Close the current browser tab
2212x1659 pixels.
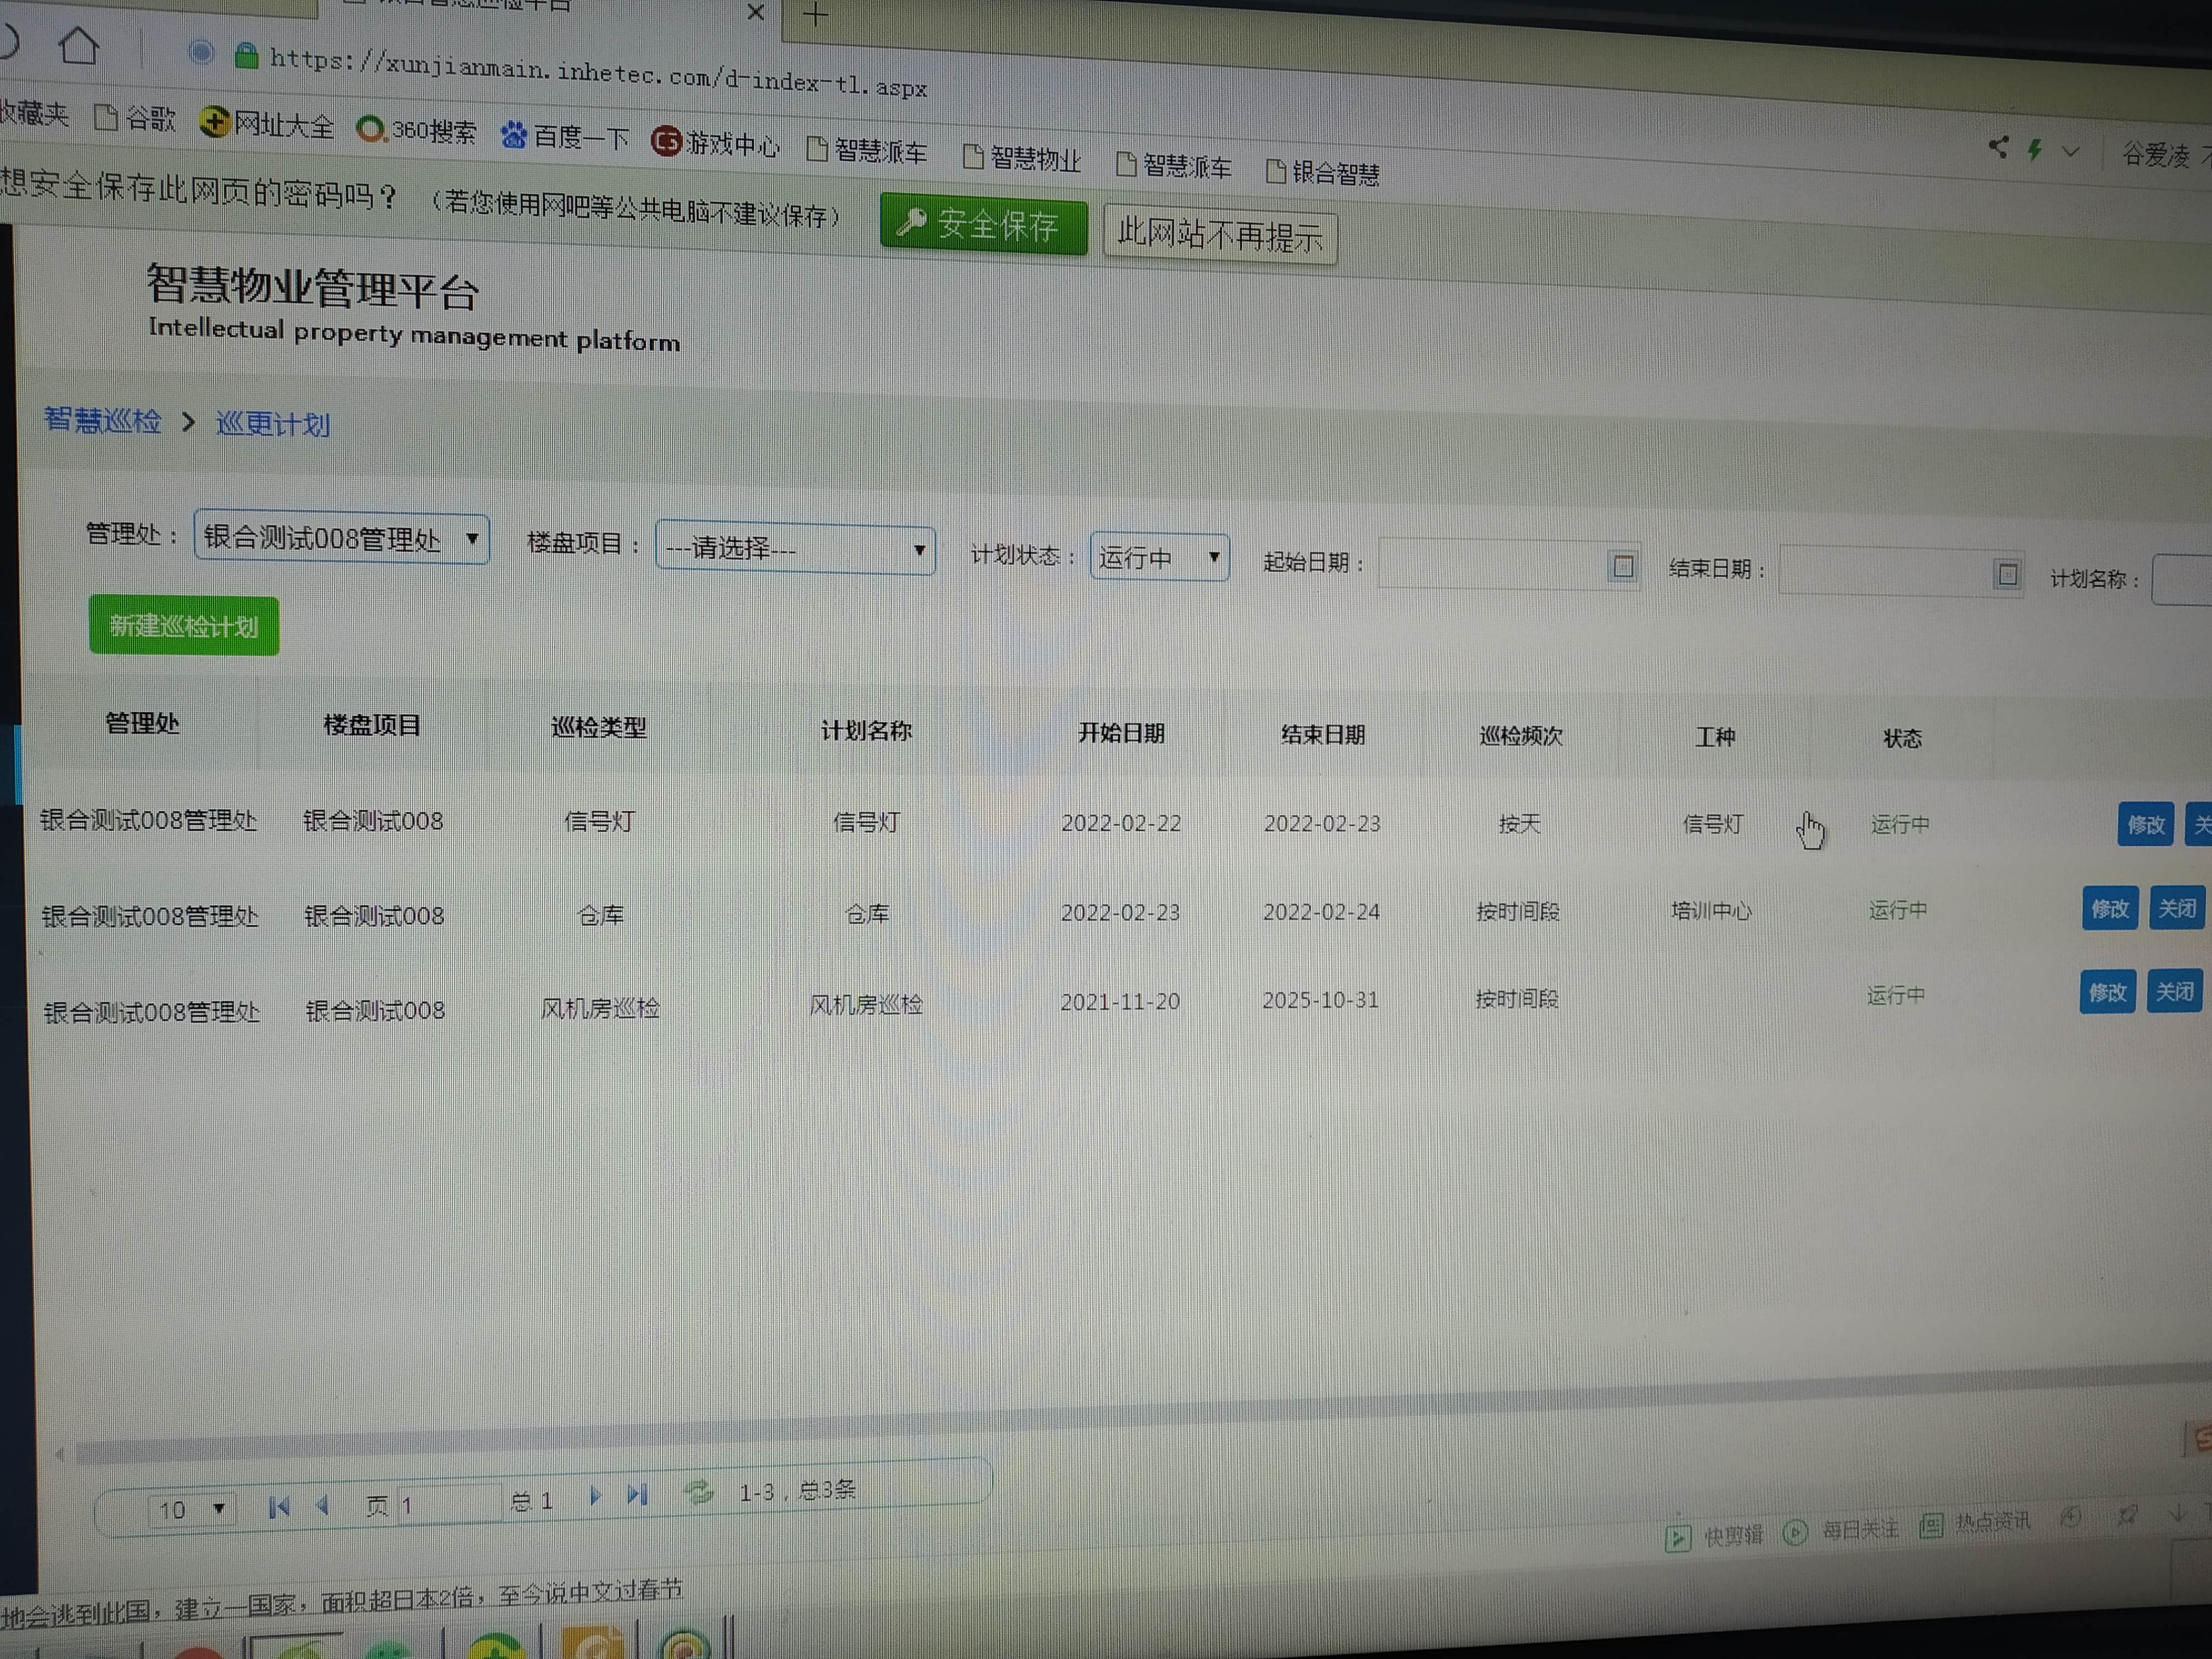pos(755,12)
